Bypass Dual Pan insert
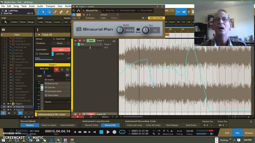The image size is (255, 143). (46, 87)
